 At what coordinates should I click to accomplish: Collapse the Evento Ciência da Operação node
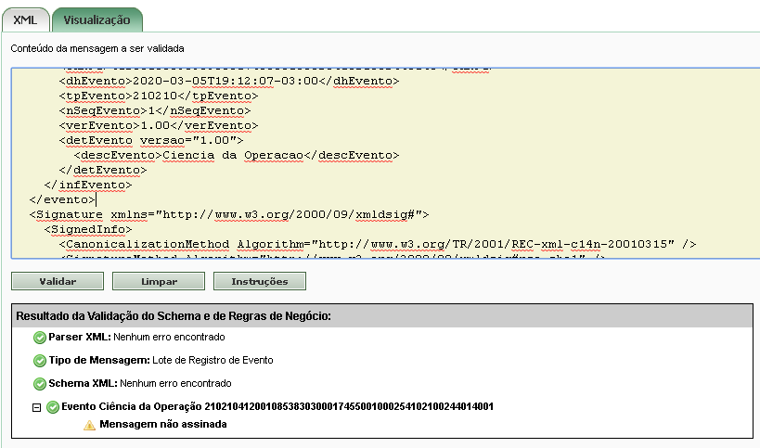(36, 407)
